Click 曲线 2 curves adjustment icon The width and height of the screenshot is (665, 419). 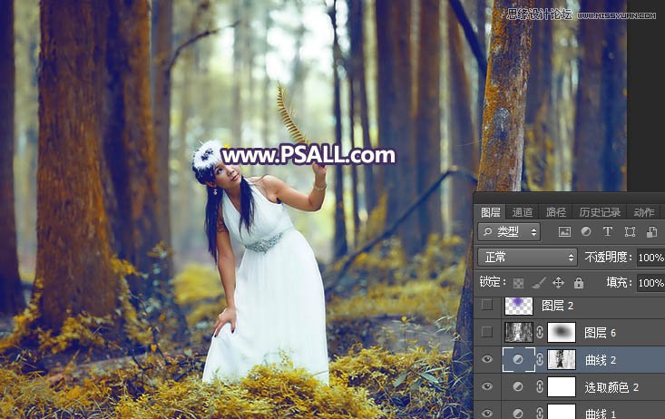coord(518,360)
